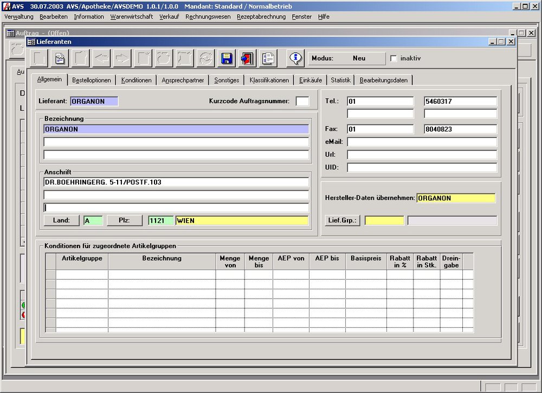Screen dimensions: 542x393
Task: Enable the inaktiv checkbox
Action: (394, 59)
